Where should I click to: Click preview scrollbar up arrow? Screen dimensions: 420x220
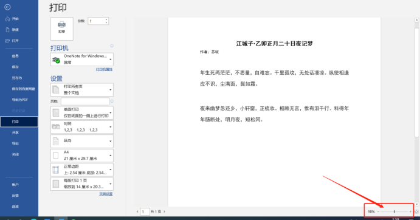[x=417, y=20]
